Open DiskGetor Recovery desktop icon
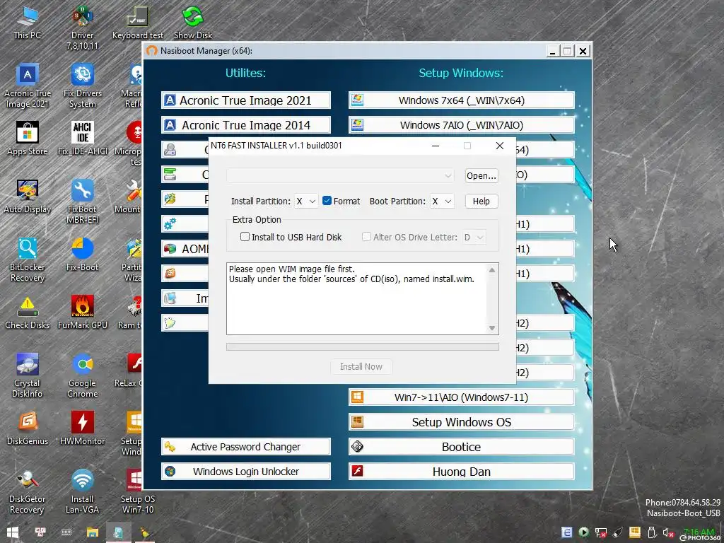The width and height of the screenshot is (724, 543). pyautogui.click(x=28, y=492)
